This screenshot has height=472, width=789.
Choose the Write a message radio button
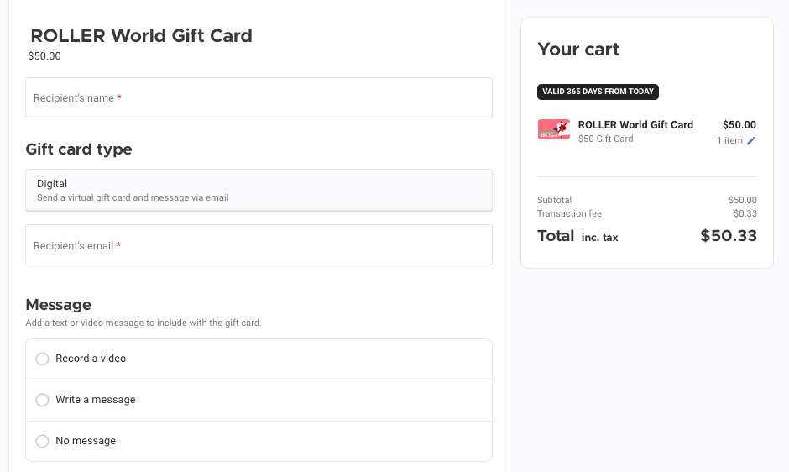pos(43,400)
